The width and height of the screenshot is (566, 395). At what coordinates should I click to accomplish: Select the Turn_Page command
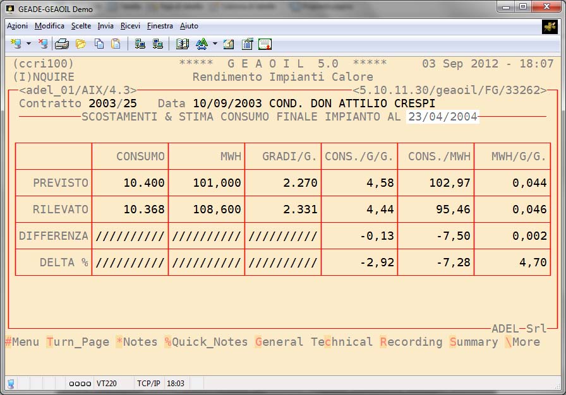[78, 342]
